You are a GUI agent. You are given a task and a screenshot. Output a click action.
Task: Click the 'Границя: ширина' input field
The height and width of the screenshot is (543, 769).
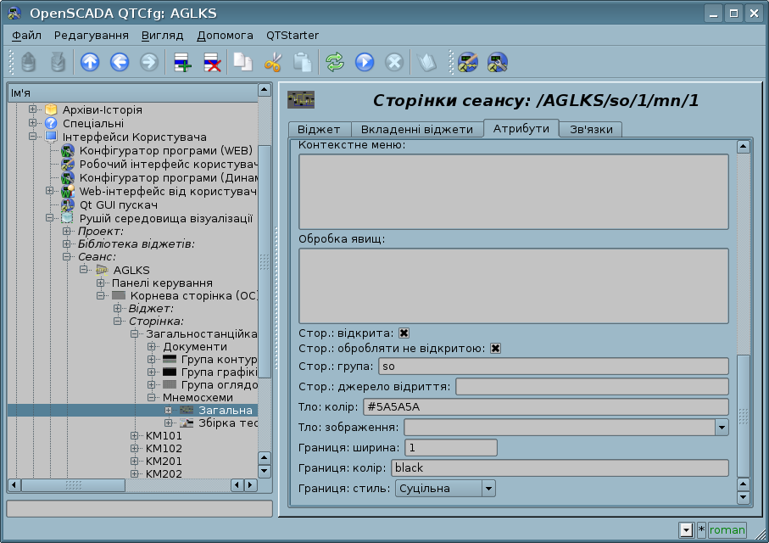click(450, 448)
